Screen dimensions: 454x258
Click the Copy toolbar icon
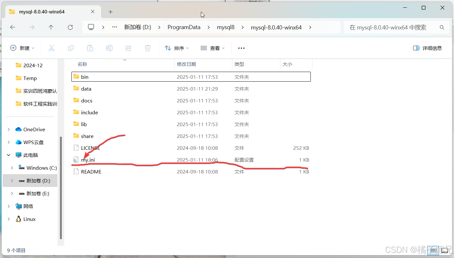(71, 48)
